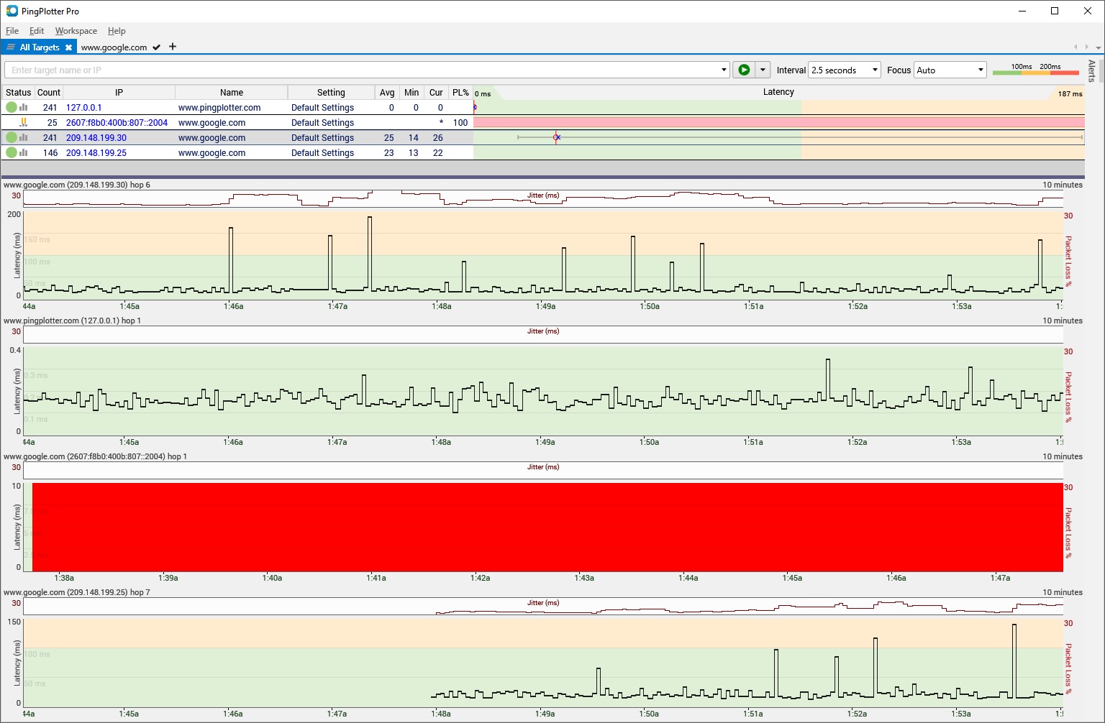Sort by the Avg column header
Screen dimensions: 1105x723
click(387, 93)
